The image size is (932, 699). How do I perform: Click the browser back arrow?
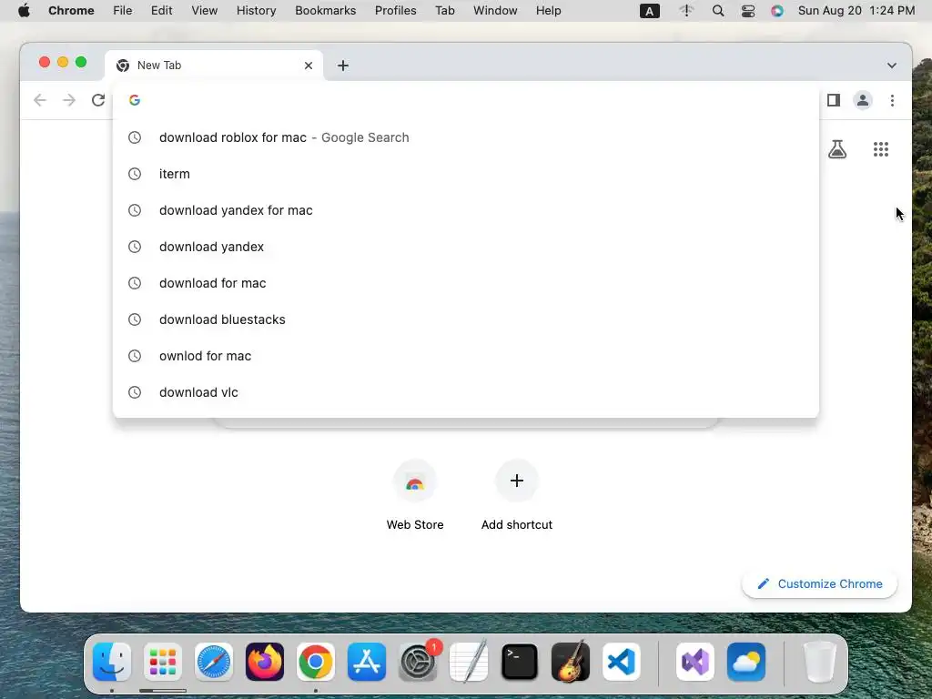[40, 100]
